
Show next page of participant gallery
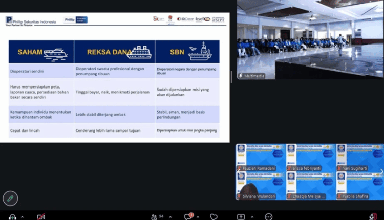tap(381, 172)
